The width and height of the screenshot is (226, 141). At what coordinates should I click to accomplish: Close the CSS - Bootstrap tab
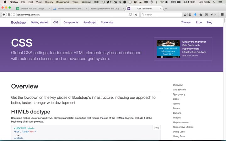click(160, 9)
